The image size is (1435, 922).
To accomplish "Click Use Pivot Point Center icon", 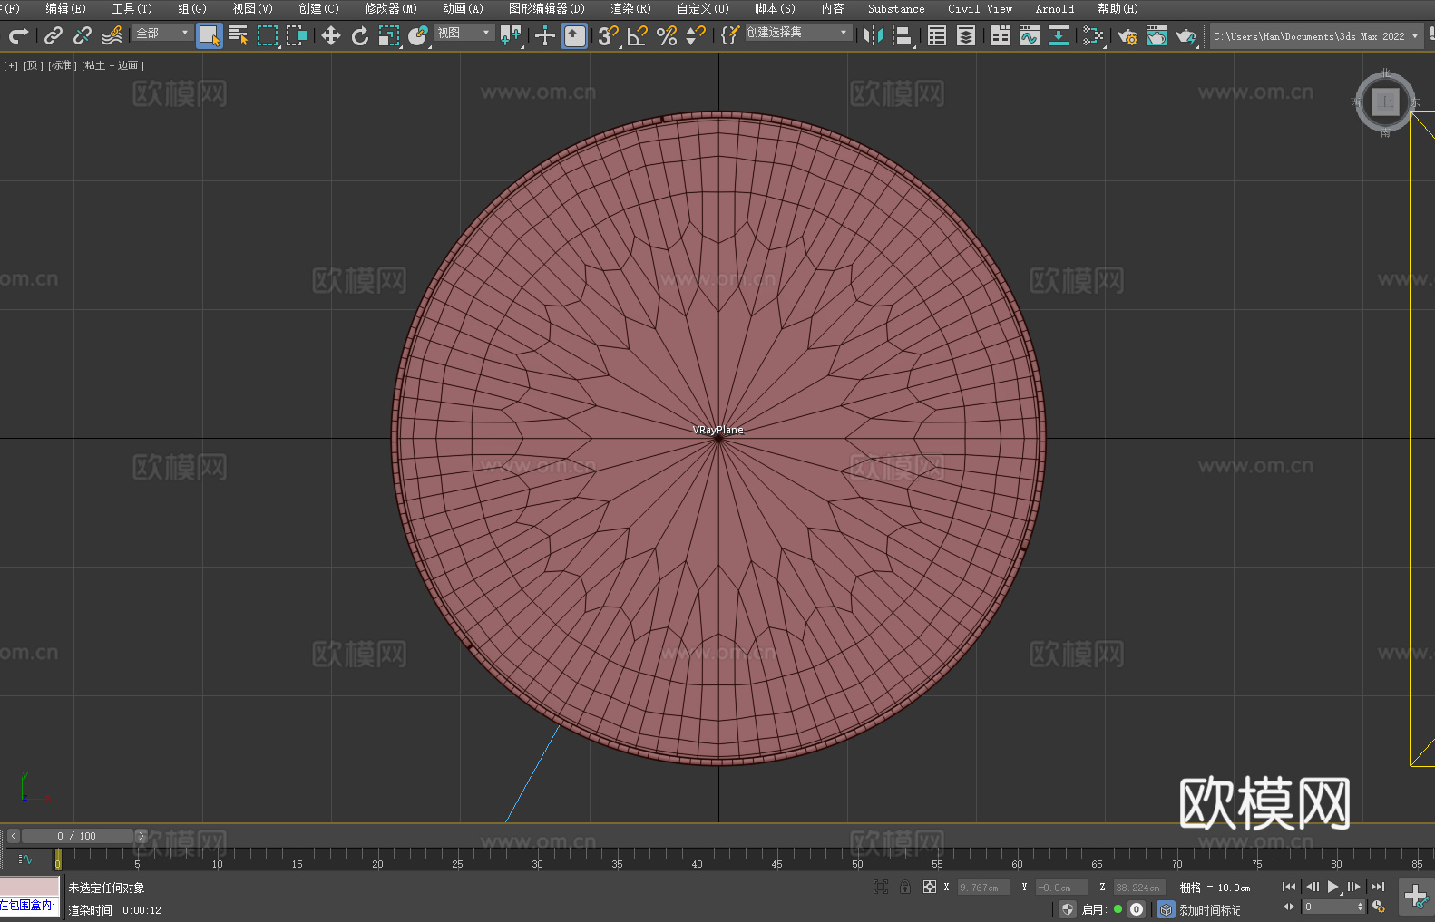I will pyautogui.click(x=511, y=35).
